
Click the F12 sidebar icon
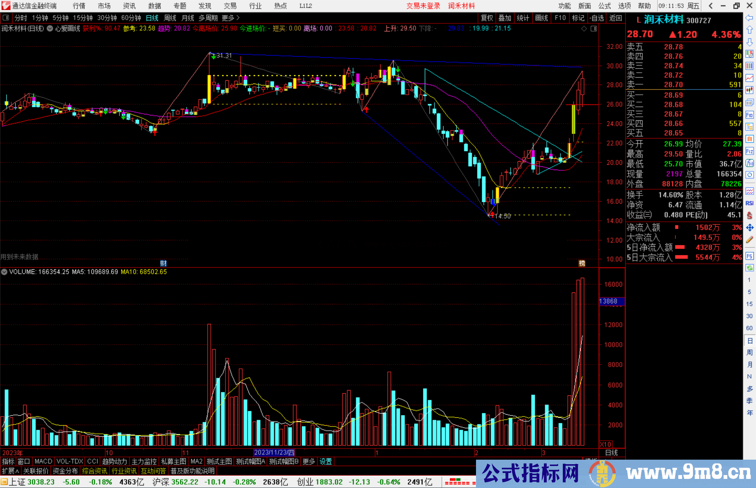pyautogui.click(x=749, y=151)
